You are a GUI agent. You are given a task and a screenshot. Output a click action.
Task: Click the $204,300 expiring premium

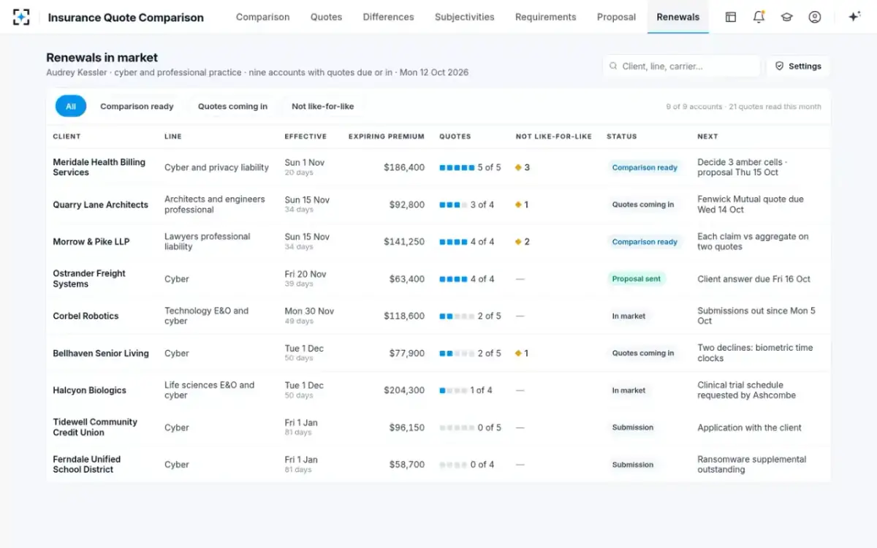pyautogui.click(x=404, y=390)
